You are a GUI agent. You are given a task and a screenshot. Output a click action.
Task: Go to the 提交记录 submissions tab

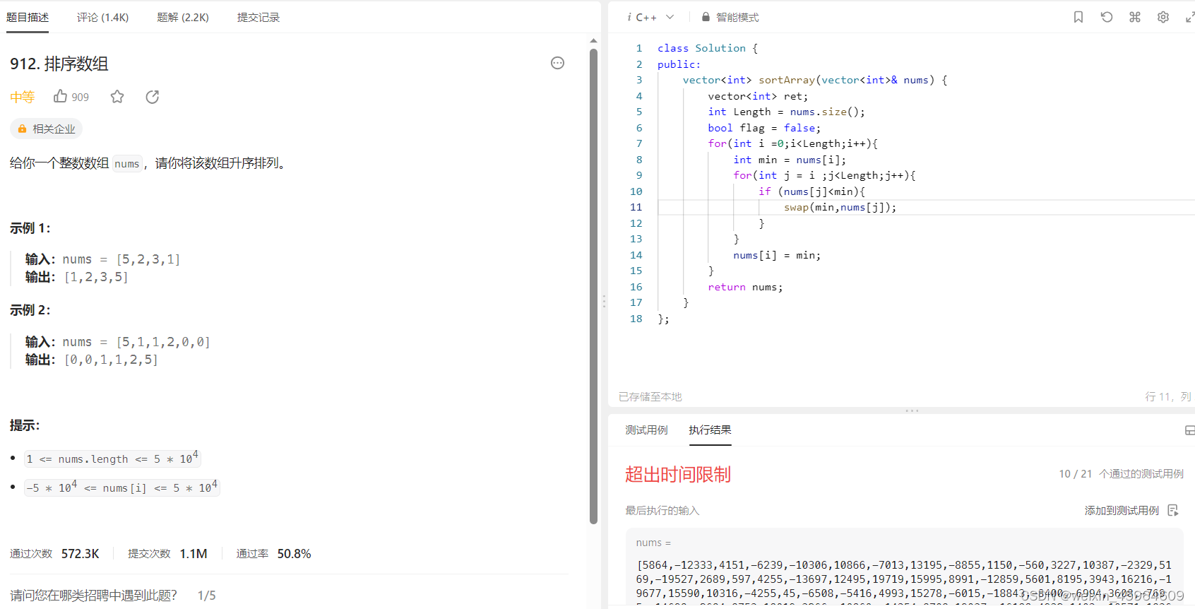[258, 17]
